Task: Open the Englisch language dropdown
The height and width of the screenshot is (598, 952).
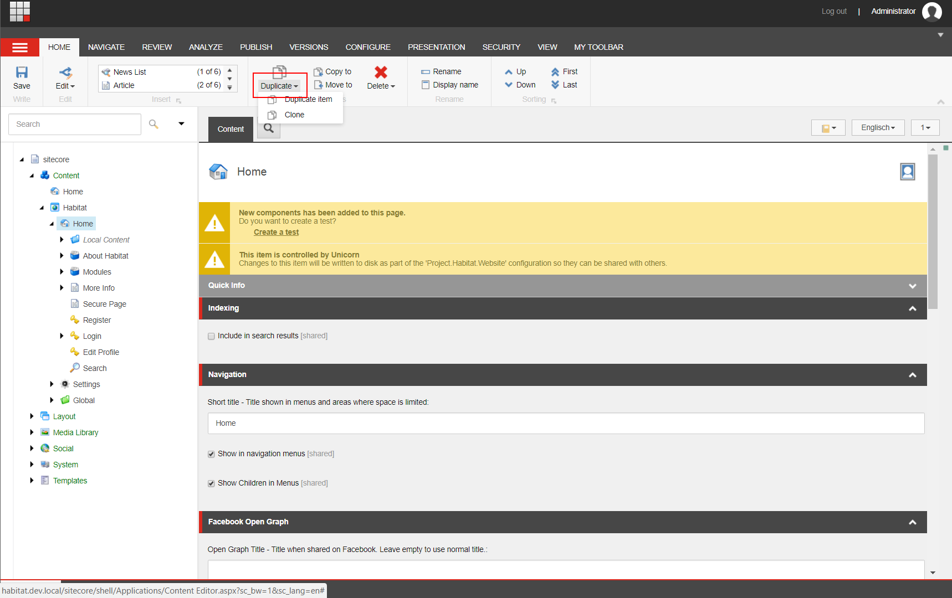Action: pos(878,127)
